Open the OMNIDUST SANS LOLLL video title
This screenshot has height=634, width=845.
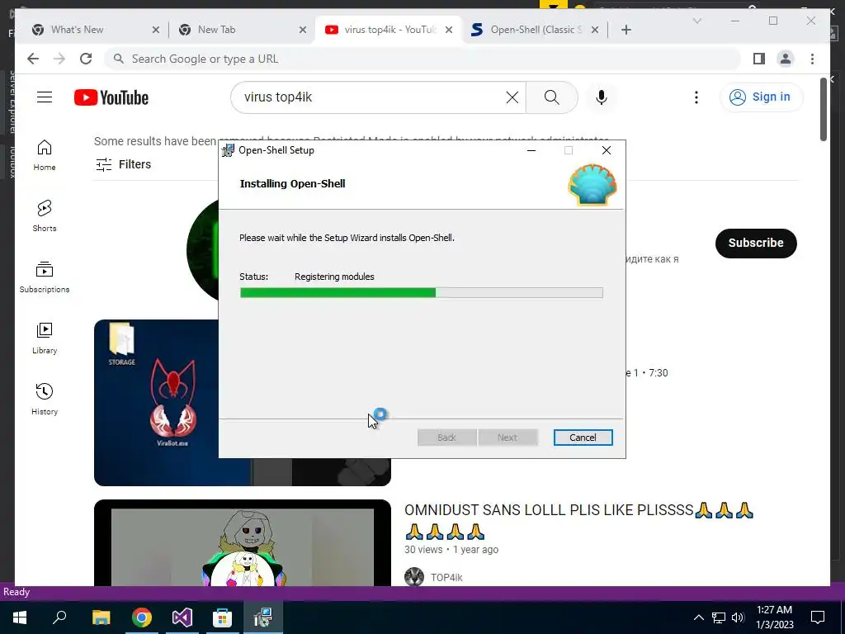point(578,520)
